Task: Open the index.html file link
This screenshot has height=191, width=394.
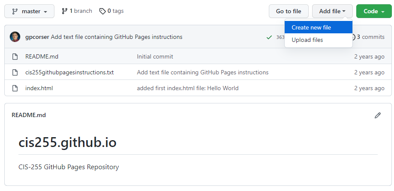Action: [39, 88]
